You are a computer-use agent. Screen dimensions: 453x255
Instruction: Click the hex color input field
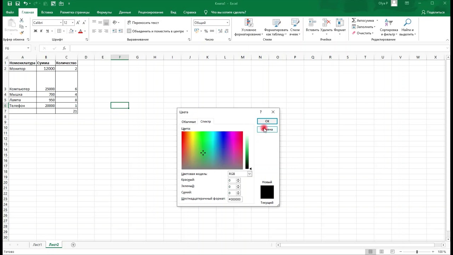tap(235, 199)
